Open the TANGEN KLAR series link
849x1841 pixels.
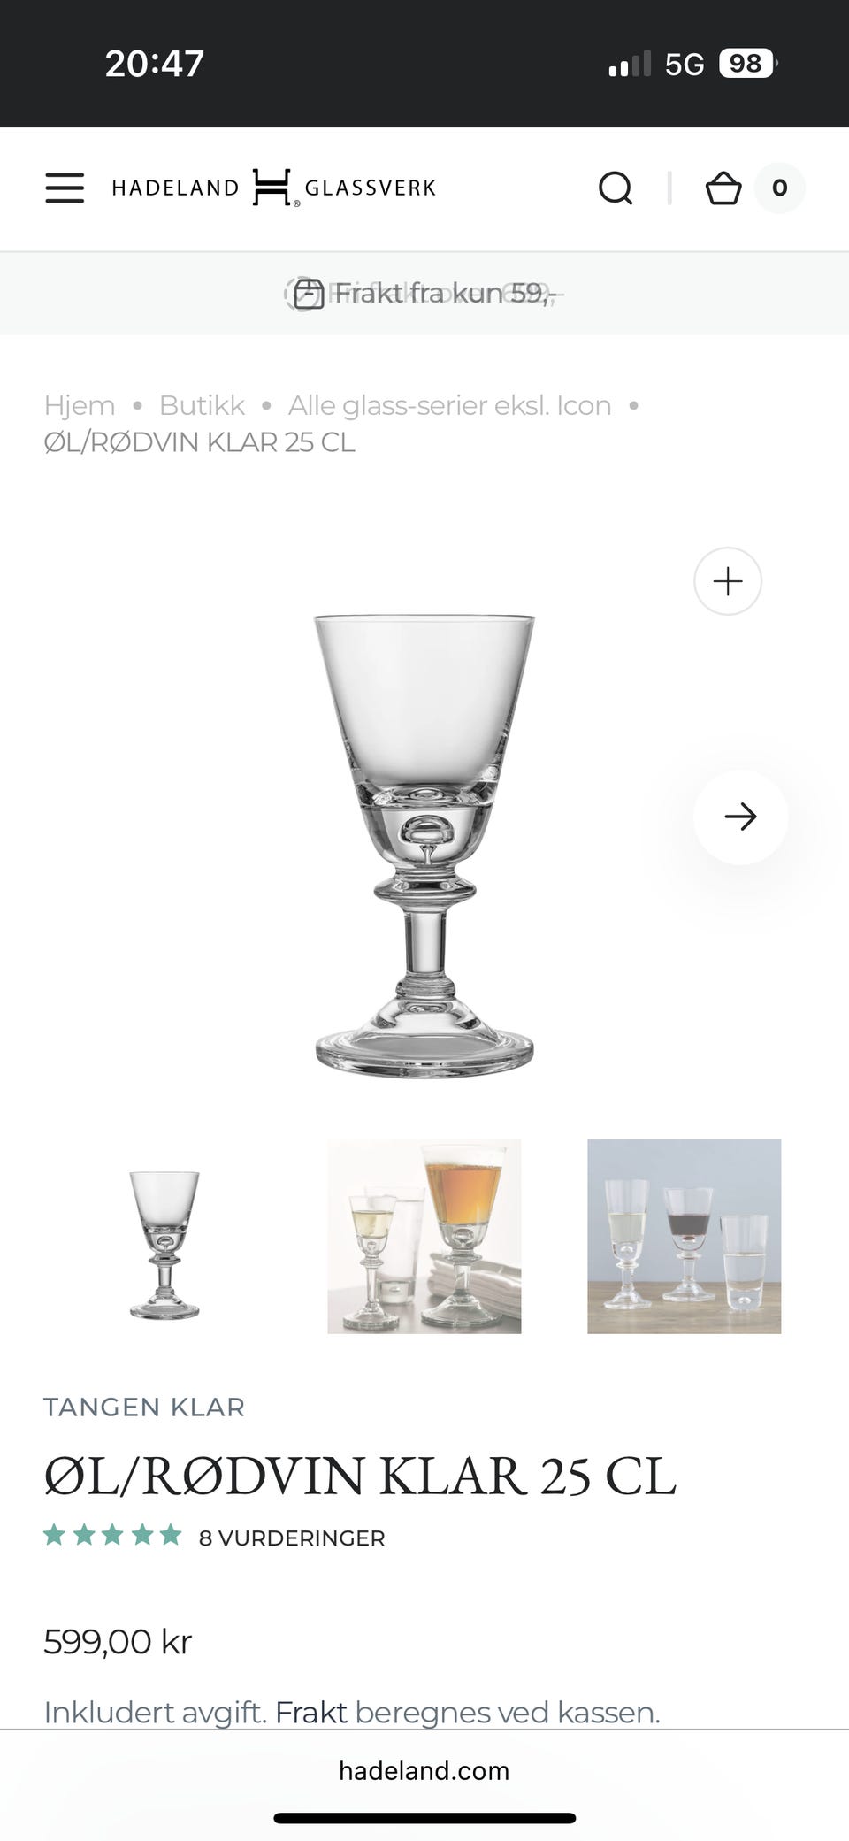pos(144,1408)
